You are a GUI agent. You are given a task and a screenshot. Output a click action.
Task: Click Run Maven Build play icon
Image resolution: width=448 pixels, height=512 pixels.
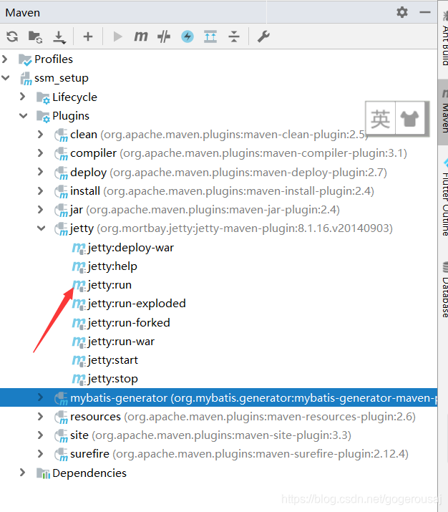(117, 37)
